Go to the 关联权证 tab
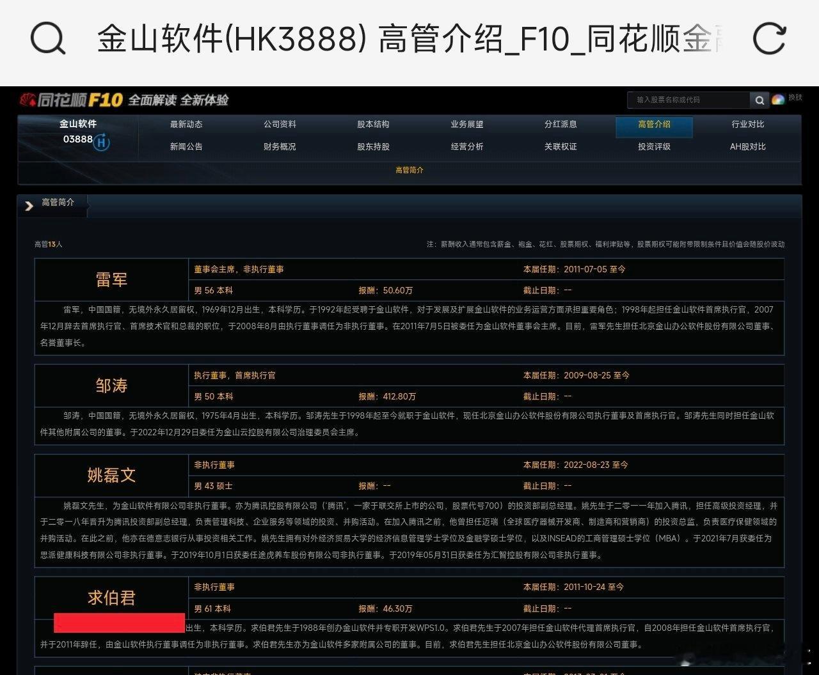 [561, 146]
